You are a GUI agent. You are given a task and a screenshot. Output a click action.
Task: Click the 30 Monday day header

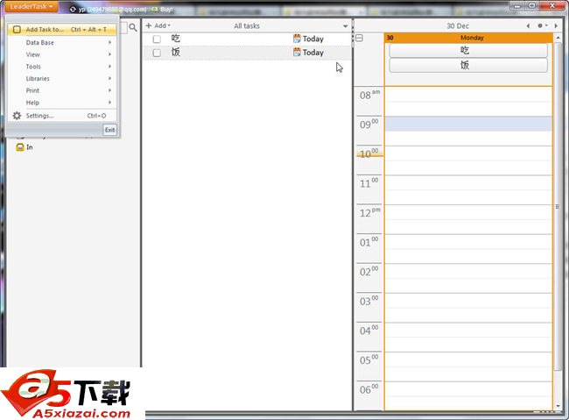[468, 38]
